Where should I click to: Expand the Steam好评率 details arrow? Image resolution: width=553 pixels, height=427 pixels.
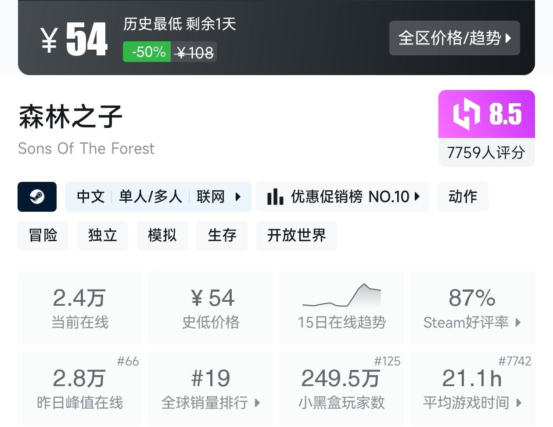click(x=518, y=322)
